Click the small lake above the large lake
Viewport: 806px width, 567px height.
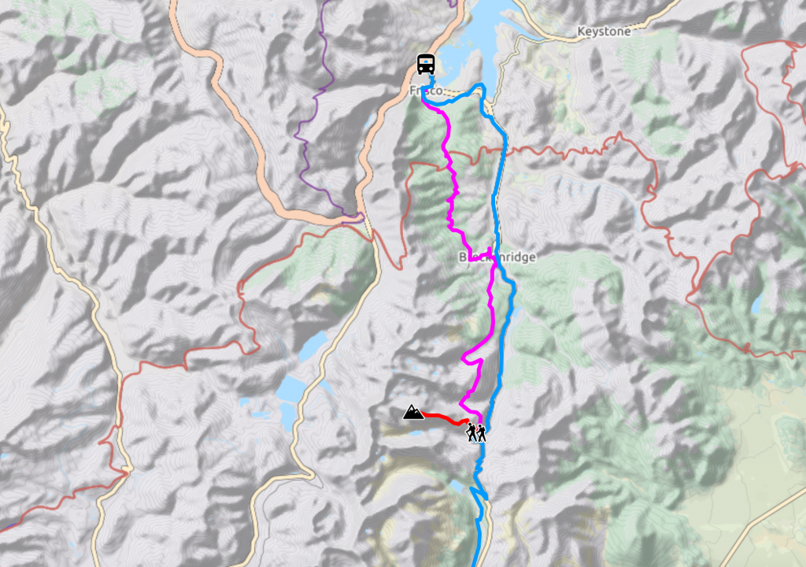point(313,346)
